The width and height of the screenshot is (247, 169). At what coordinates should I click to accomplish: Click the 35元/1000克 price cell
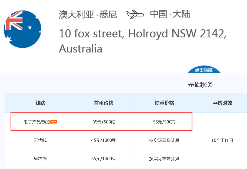coord(104,158)
